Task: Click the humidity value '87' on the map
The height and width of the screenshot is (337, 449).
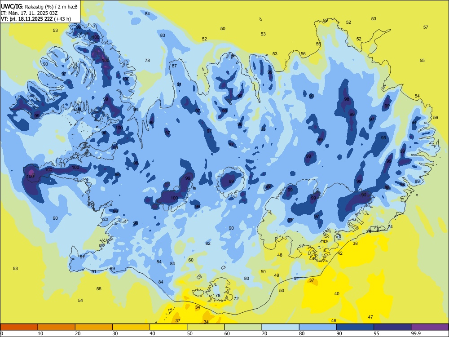Action: 174,66
